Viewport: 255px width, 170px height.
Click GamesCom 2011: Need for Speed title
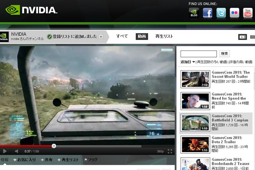(x=229, y=96)
